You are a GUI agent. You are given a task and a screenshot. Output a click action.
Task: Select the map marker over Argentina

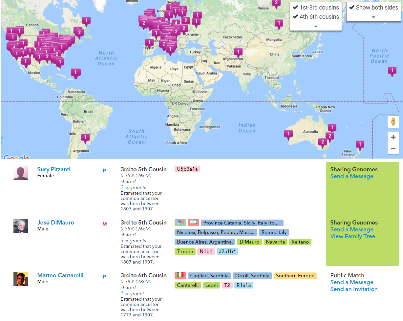85,138
